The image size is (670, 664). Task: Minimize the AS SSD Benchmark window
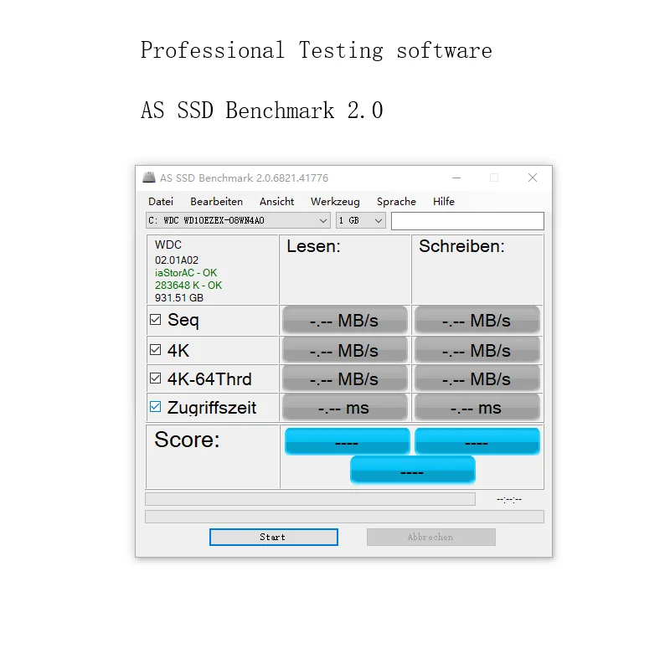click(x=456, y=178)
